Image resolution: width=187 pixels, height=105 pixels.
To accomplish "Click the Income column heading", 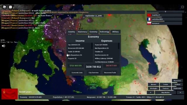I will [80, 41].
